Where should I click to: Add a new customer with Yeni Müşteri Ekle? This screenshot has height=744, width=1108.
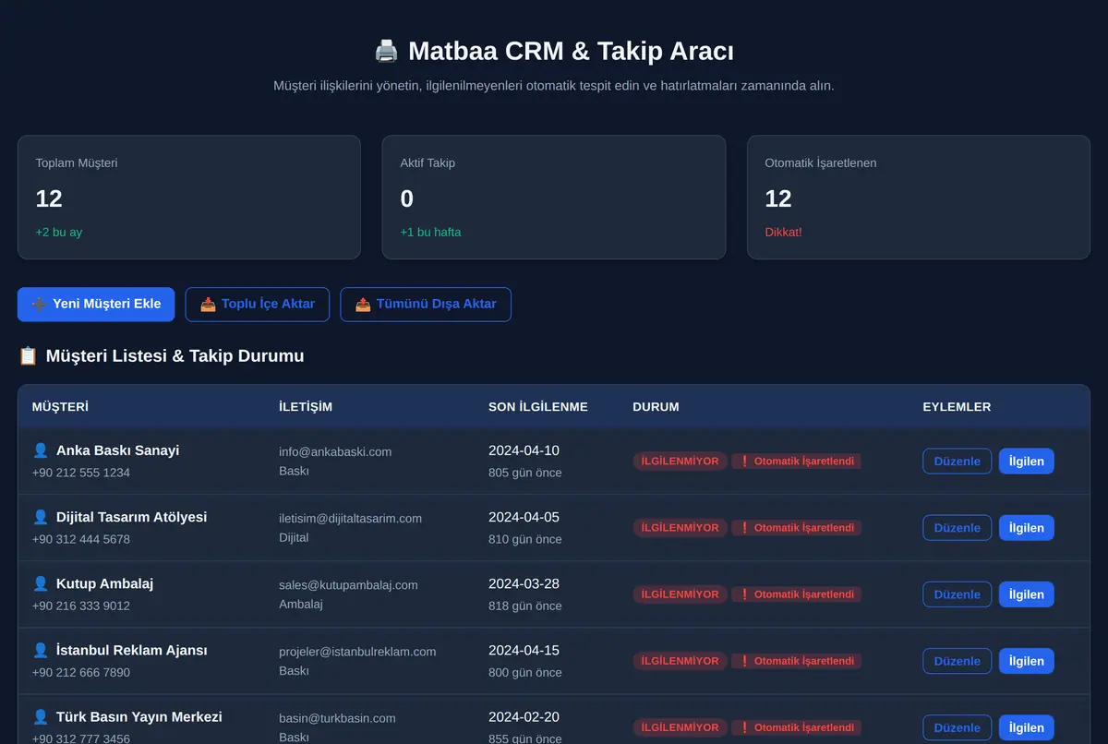point(96,304)
